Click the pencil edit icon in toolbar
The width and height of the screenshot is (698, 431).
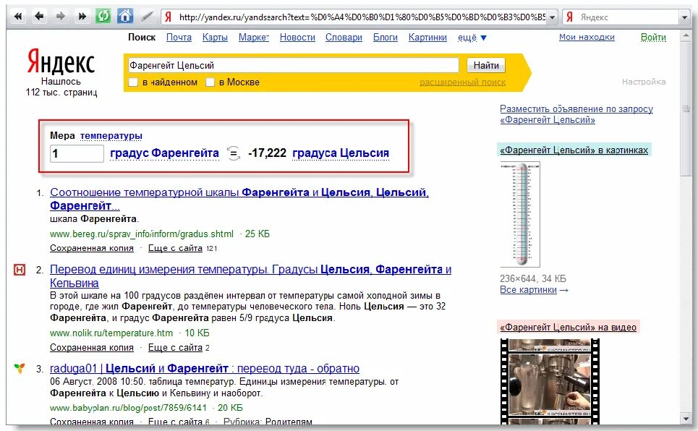tap(147, 17)
